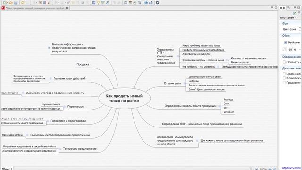Screen dimensions: 302x170
Task: Click the calendar-style panel toolbar icon
Action: (130, 3)
